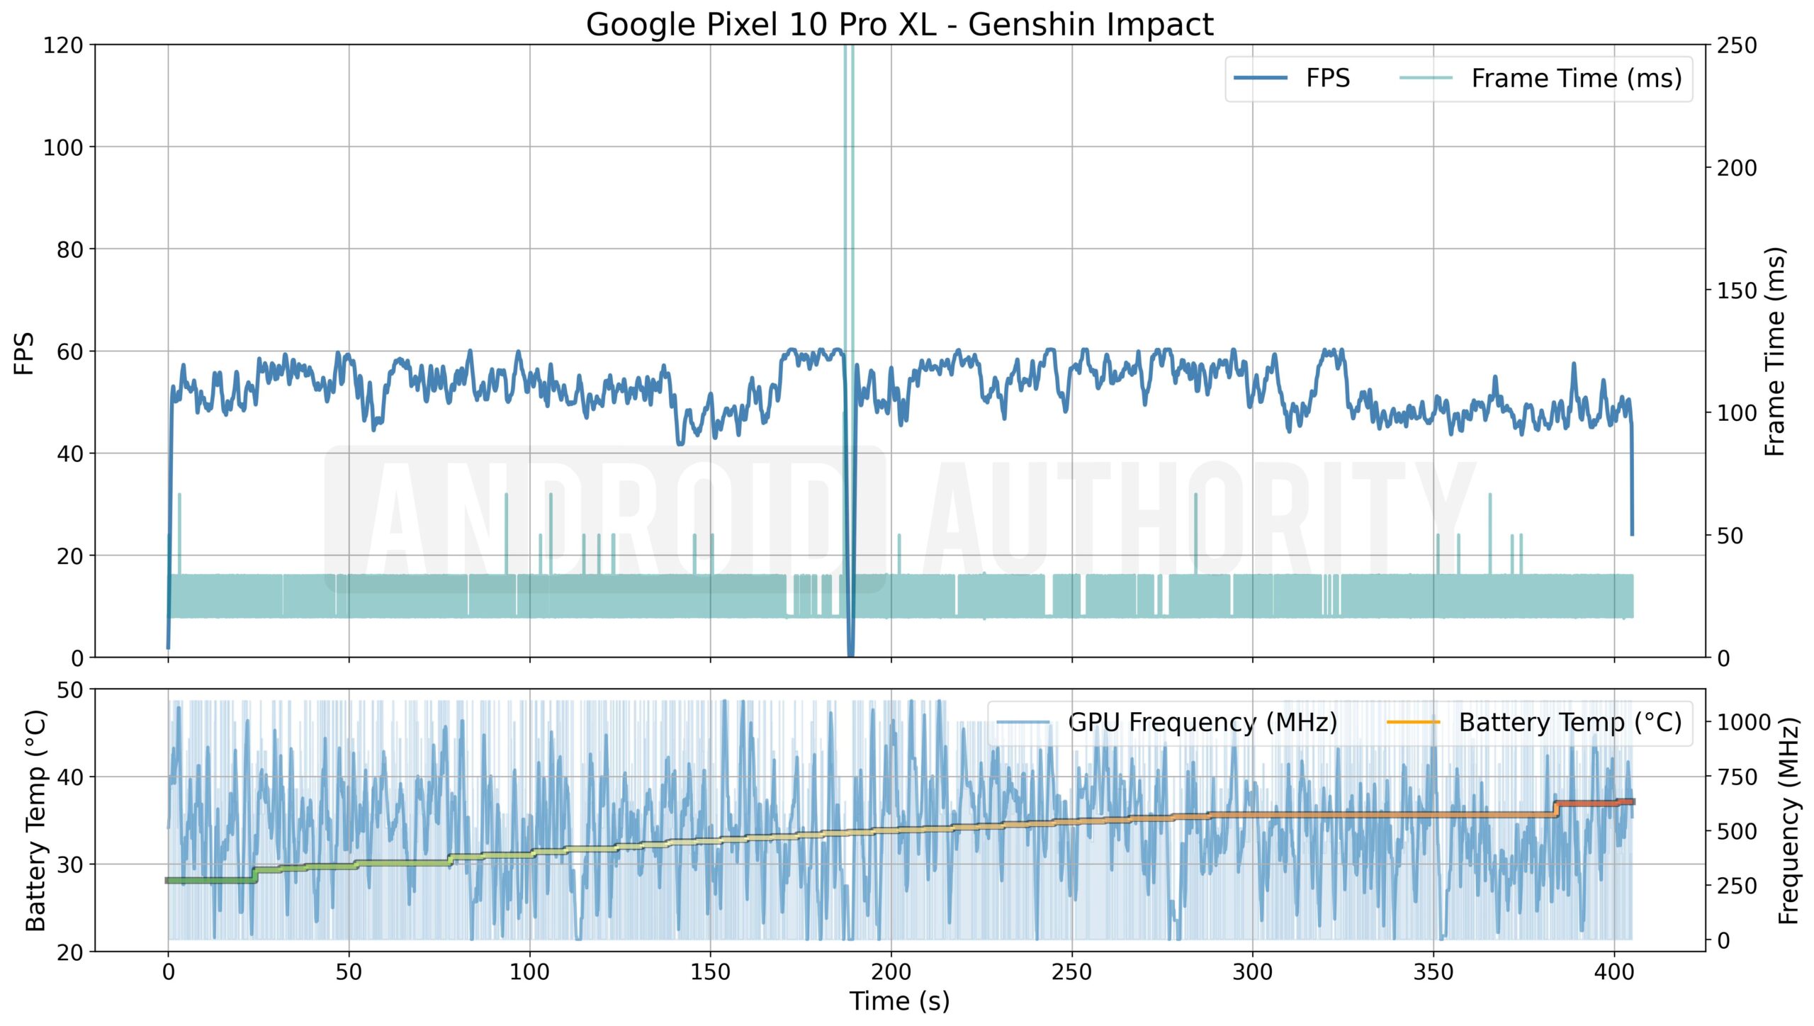Click the 'Frequency (MHz)' right axis label
Screen dimensions: 1814x1026
pos(1788,821)
